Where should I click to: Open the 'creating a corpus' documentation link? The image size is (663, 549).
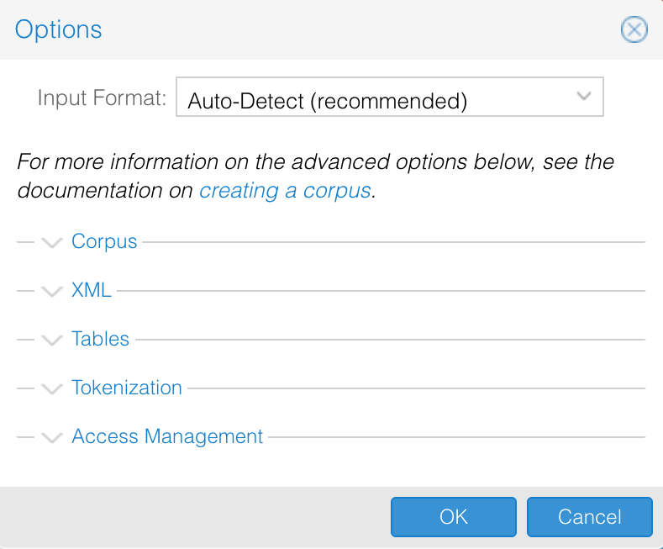(x=286, y=190)
